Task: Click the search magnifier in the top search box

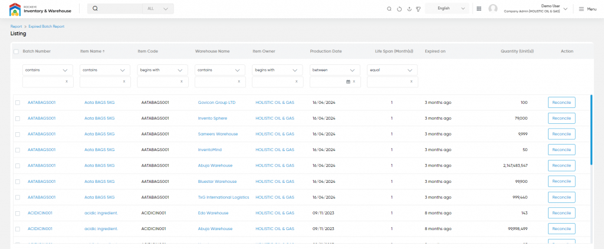Action: coord(95,8)
